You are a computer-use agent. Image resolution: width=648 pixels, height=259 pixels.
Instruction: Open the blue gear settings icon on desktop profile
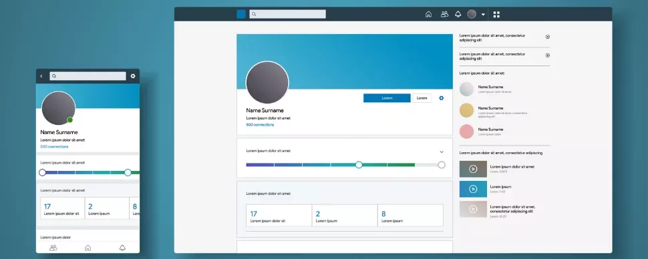click(442, 98)
